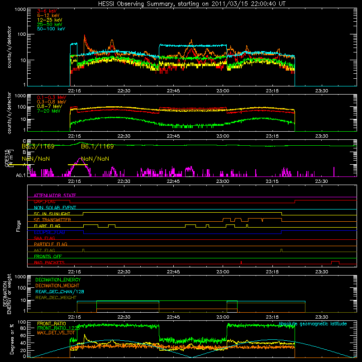
Task: Click the 'FLARE_FLAG' label
Action: 47,226
